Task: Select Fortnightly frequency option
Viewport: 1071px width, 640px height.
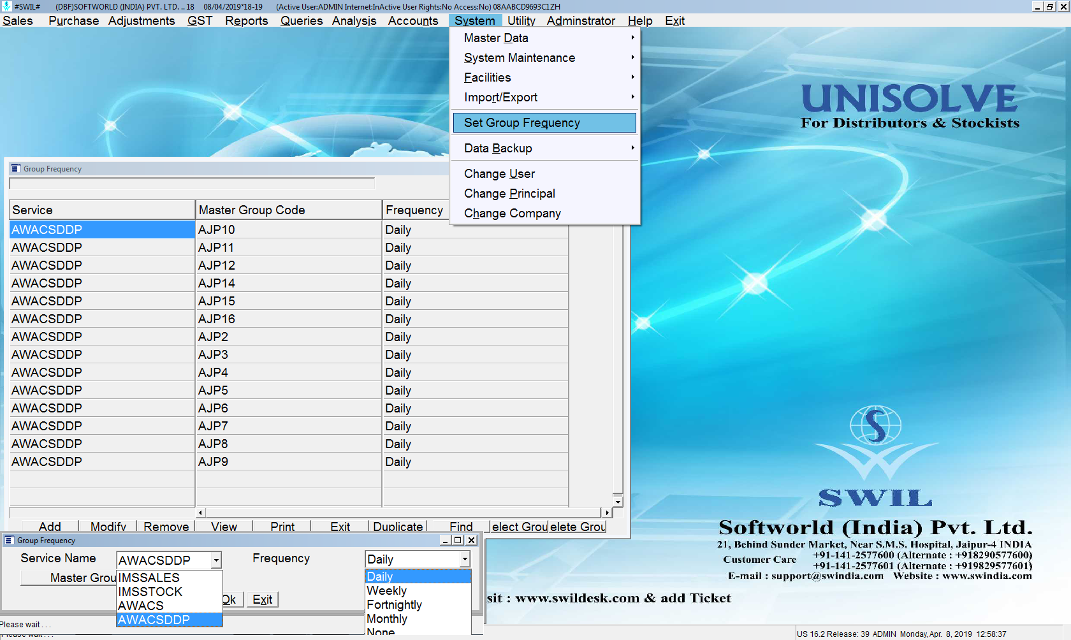Action: 418,604
